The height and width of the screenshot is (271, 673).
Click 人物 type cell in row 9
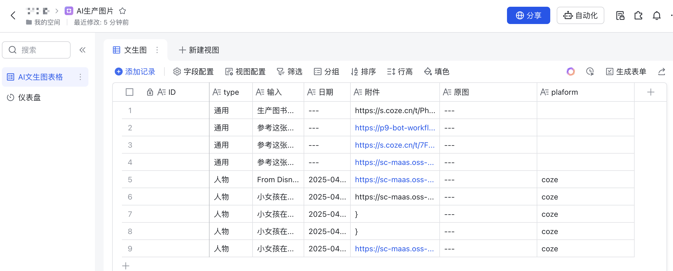coord(231,249)
